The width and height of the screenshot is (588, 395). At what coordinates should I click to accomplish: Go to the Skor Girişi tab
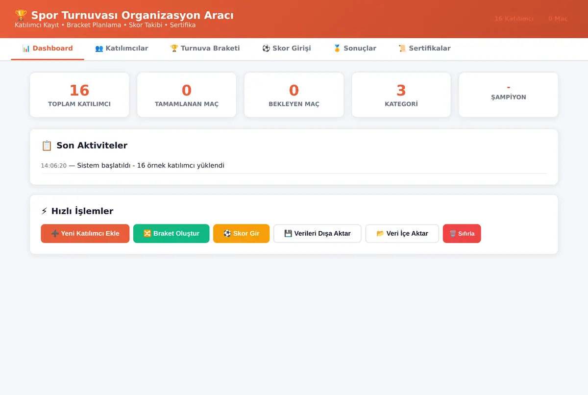tap(286, 49)
